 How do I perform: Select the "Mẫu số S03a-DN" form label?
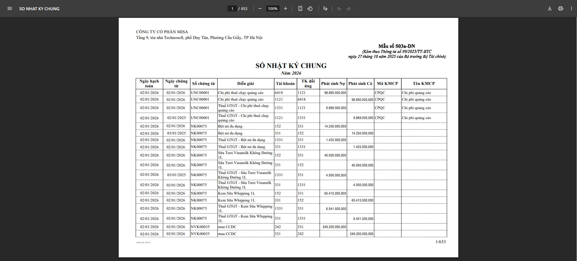(397, 46)
